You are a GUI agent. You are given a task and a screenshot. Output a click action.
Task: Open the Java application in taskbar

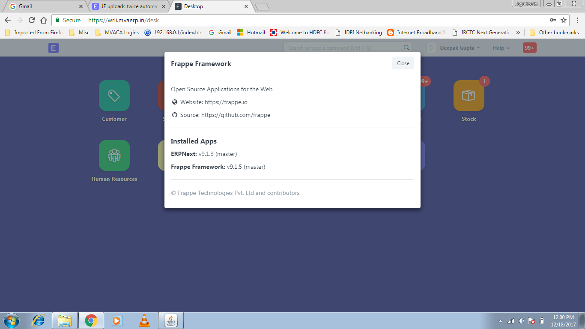171,320
